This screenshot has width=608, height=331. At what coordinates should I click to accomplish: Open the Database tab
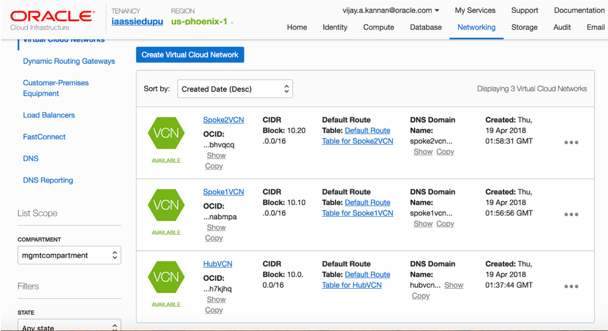(426, 27)
